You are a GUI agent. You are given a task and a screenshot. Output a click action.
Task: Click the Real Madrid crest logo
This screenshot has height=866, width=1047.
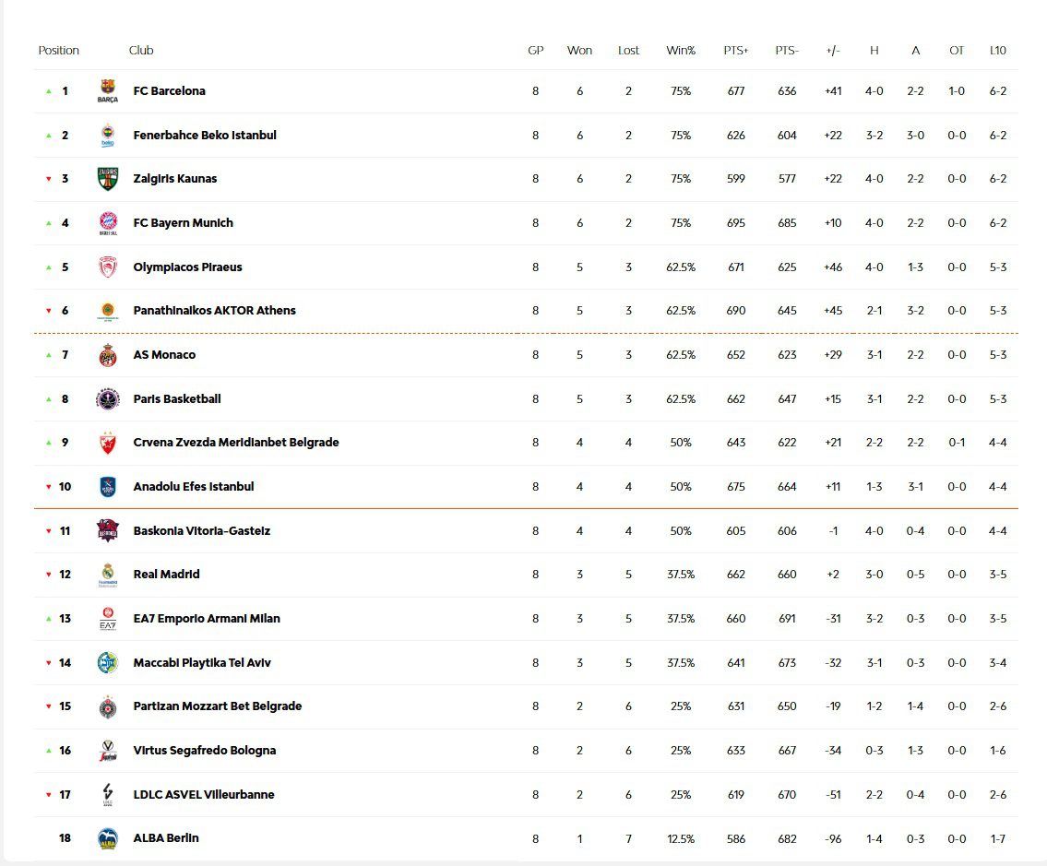click(x=108, y=575)
